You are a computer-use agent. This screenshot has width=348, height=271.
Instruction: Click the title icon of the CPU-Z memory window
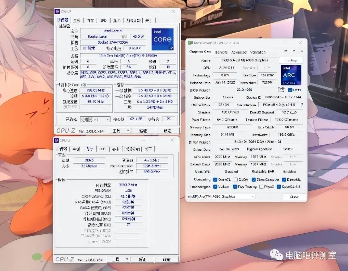pos(56,140)
